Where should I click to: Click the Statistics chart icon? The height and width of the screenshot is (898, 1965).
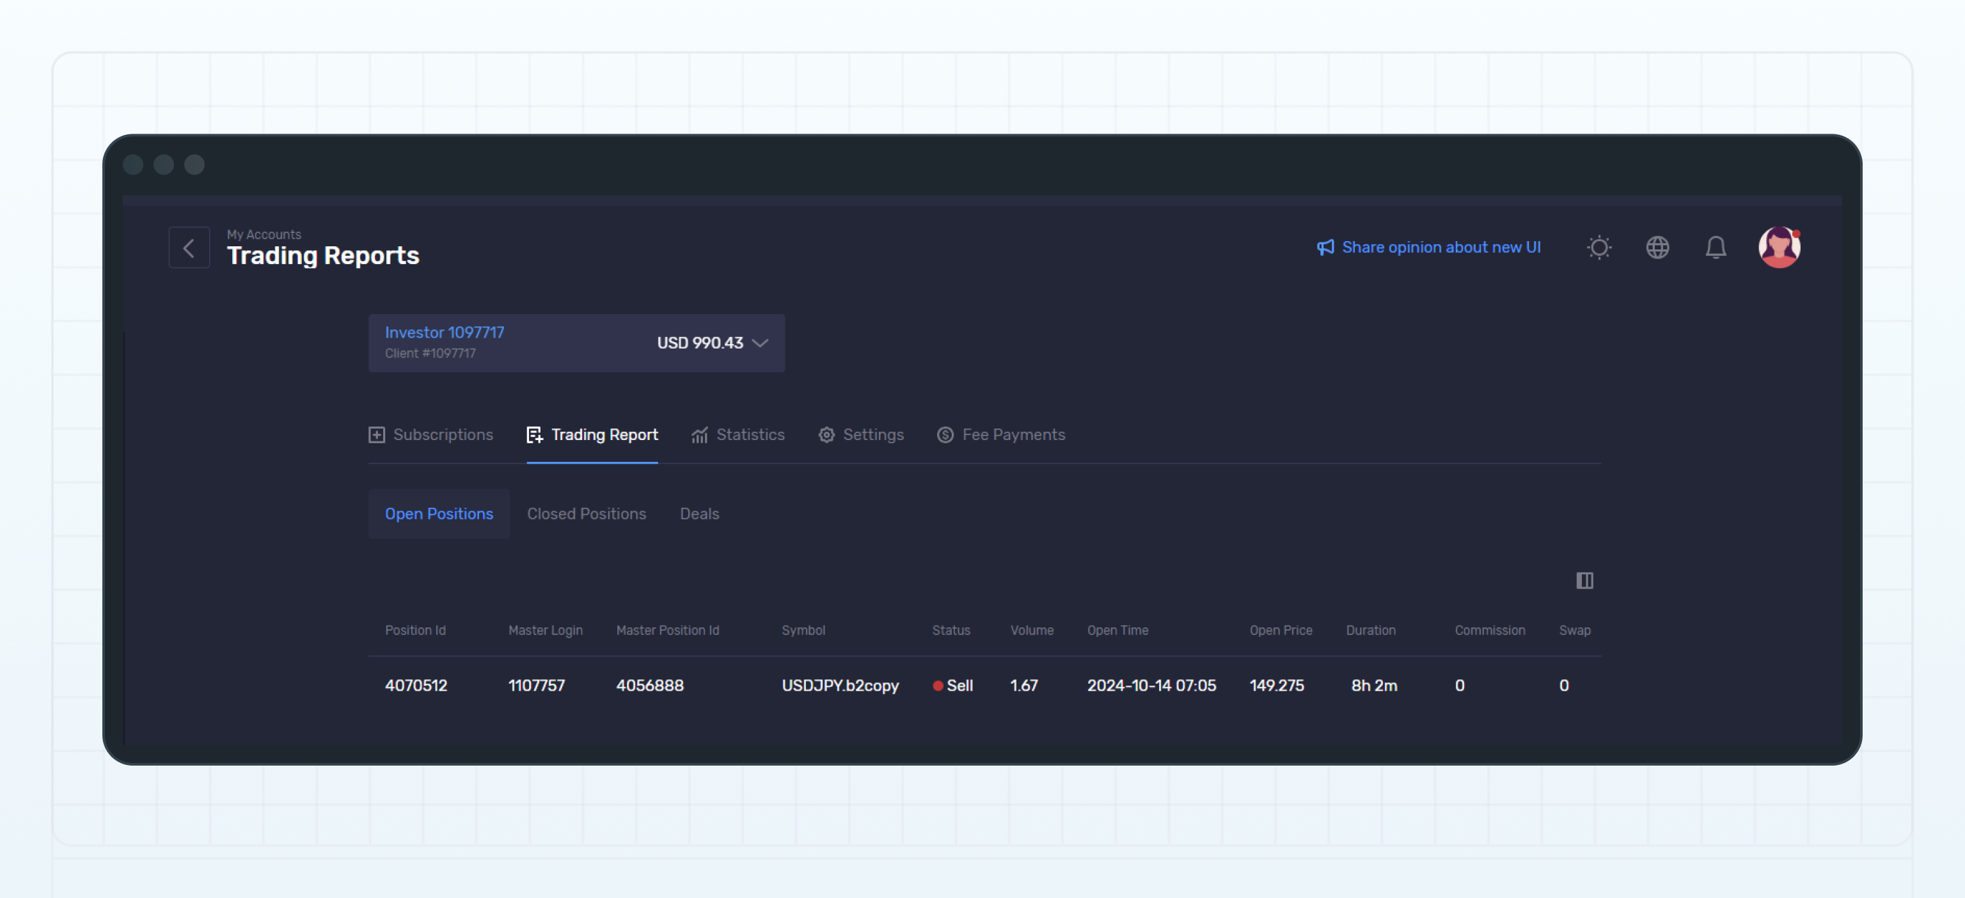[700, 434]
